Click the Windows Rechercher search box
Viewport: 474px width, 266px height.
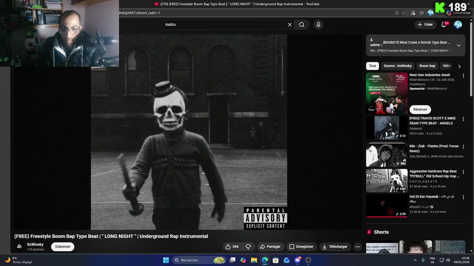[x=199, y=260]
